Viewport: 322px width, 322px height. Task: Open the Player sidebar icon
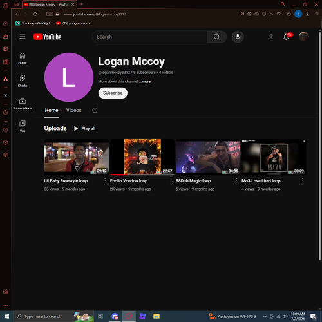pyautogui.click(x=6, y=113)
